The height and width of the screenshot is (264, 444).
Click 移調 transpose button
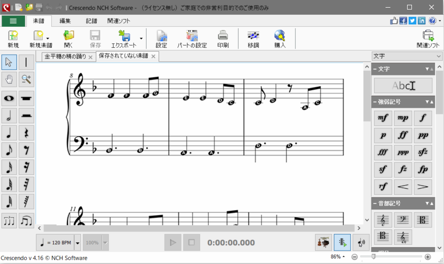click(x=253, y=39)
